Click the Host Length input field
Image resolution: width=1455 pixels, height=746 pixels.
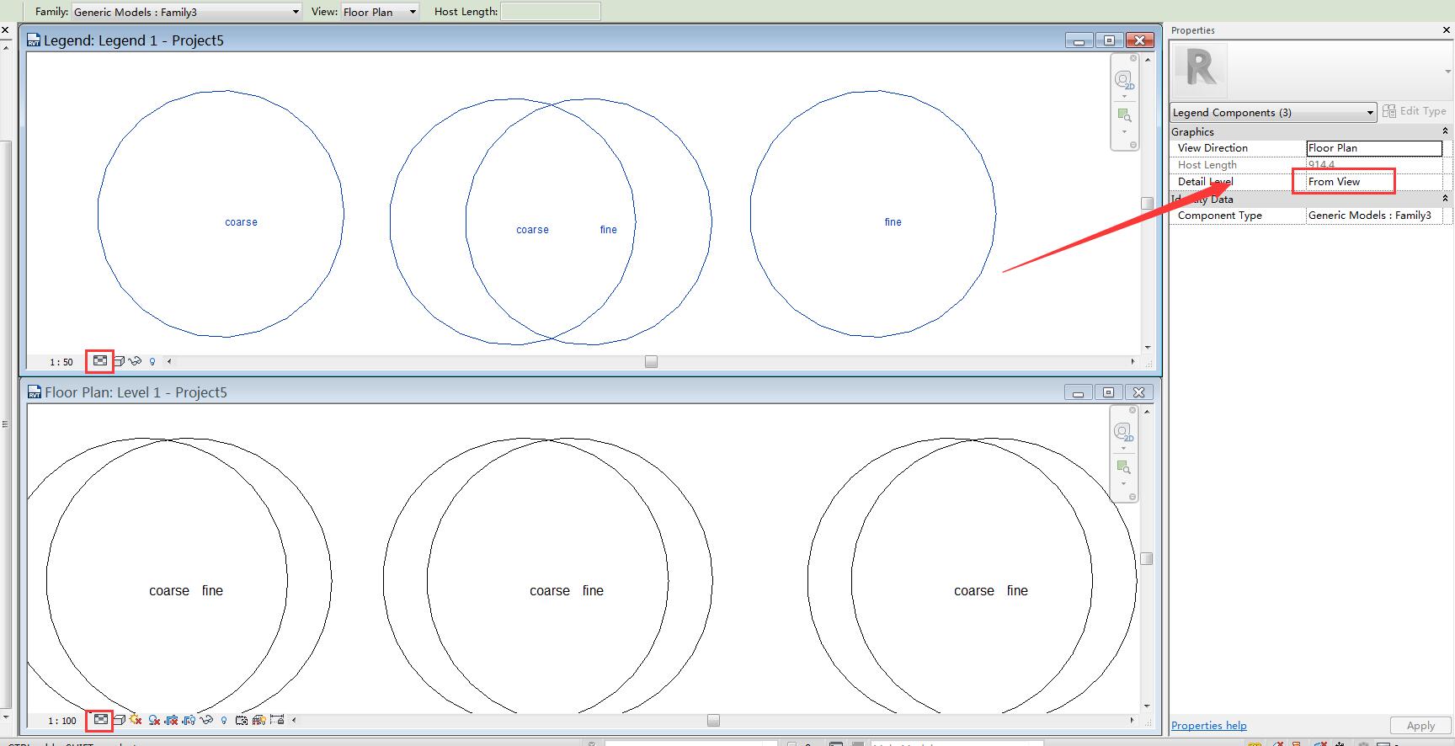(x=551, y=12)
